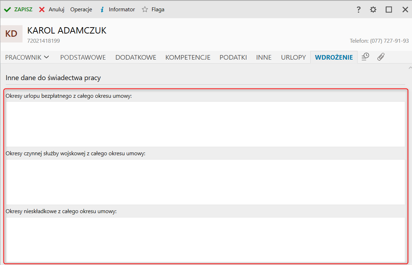
Task: Toggle the Flaga star icon
Action: coord(145,10)
